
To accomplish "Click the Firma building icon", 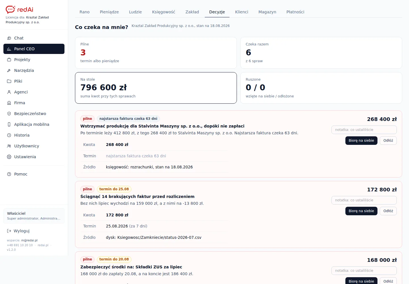I will click(9, 103).
